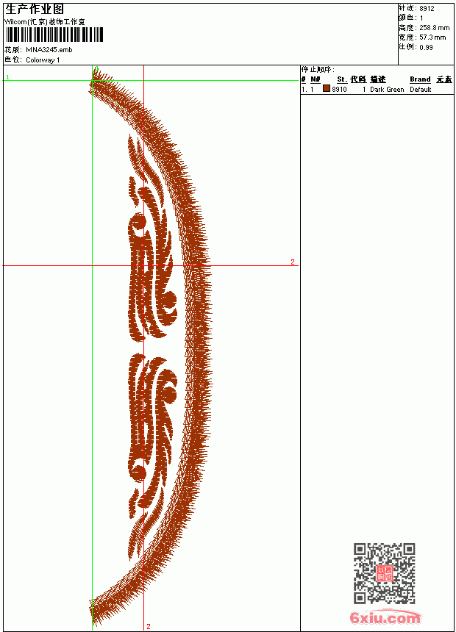Click the Brand column header

tap(420, 79)
